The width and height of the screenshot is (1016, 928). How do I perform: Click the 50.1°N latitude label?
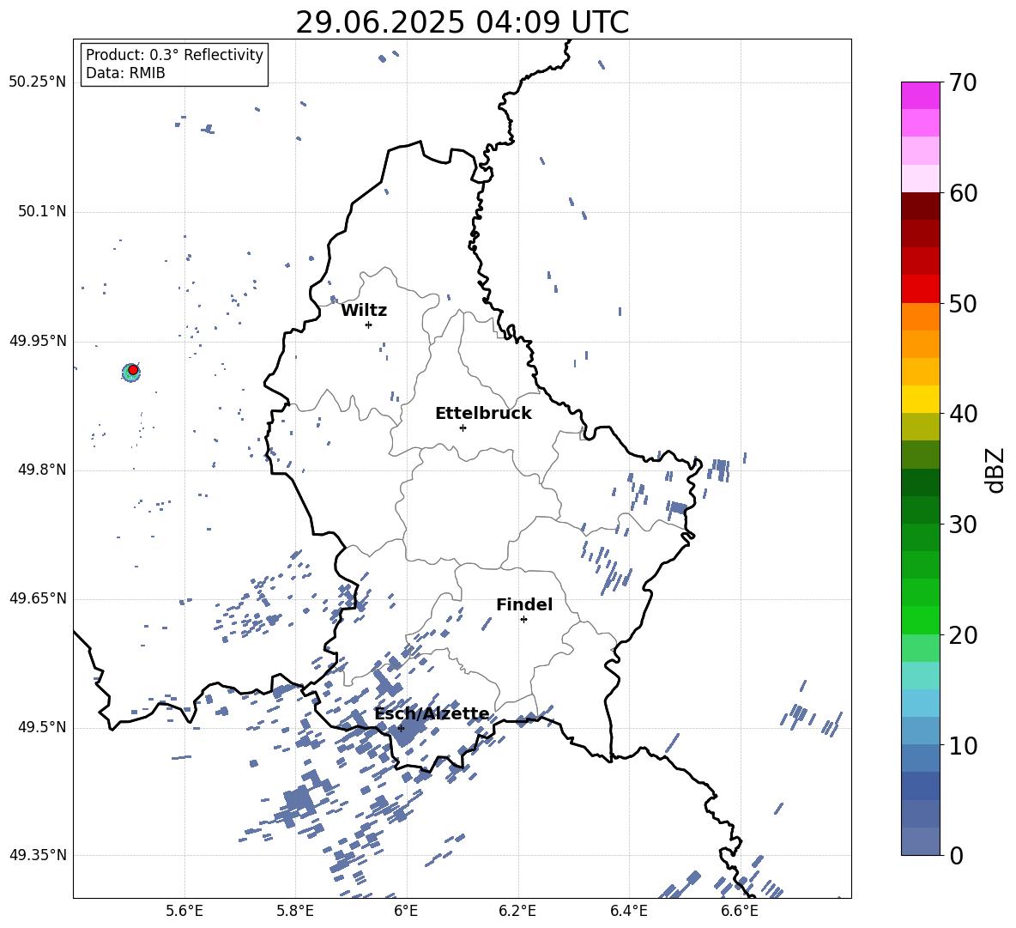pyautogui.click(x=42, y=212)
